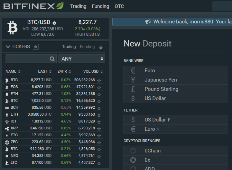Image resolution: width=232 pixels, height=170 pixels.
Task: Click the ZEC coin icon
Action: (x=7, y=142)
